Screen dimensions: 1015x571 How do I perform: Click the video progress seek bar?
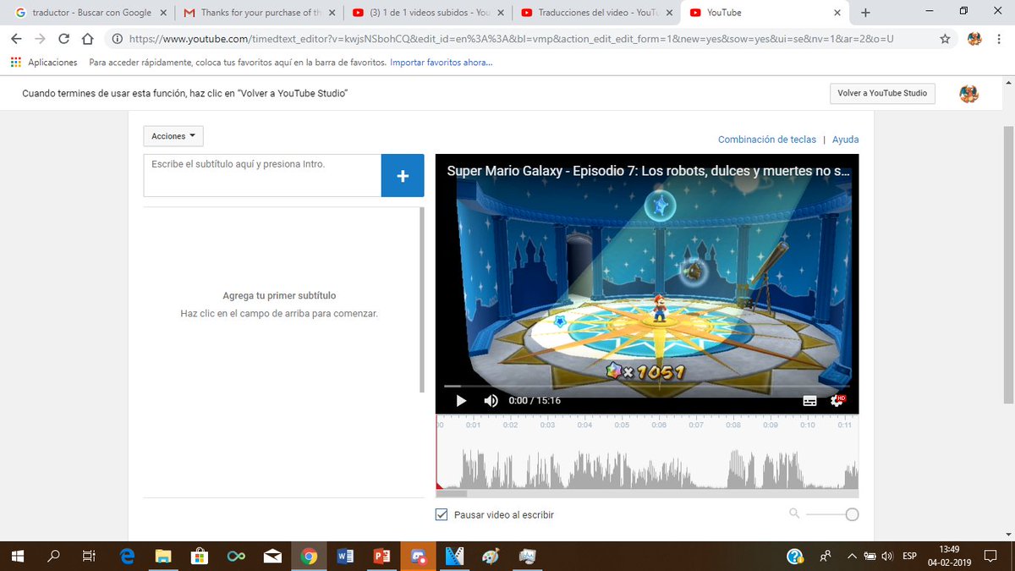point(647,386)
